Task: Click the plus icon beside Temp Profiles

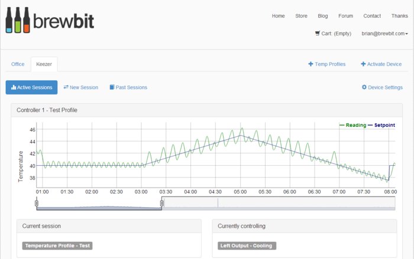Action: [x=310, y=64]
